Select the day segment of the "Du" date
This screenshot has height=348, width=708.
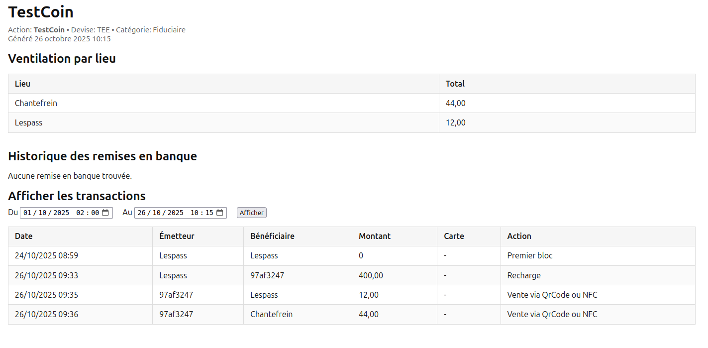point(27,213)
